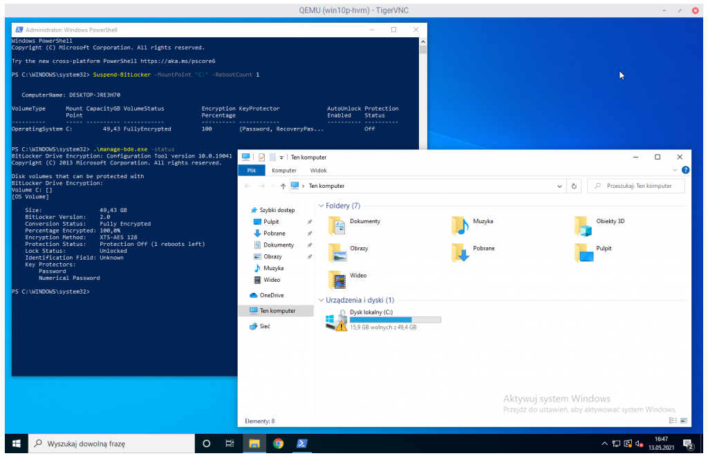Click the address bar Ten komputer breadcrumb
Viewport: 708px width, 458px height.
pyautogui.click(x=326, y=186)
